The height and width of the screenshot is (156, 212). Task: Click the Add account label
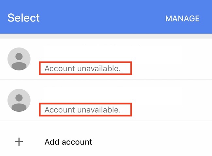pos(68,142)
